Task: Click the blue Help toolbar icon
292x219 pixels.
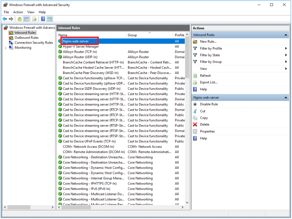Action: click(43, 19)
